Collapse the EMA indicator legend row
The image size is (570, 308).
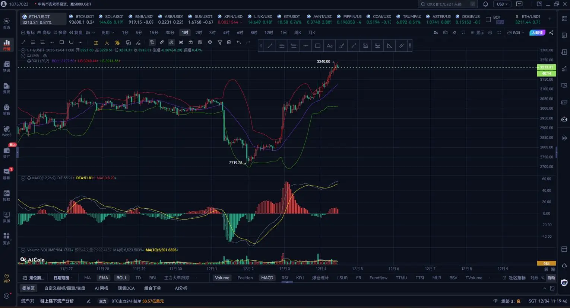(23, 56)
